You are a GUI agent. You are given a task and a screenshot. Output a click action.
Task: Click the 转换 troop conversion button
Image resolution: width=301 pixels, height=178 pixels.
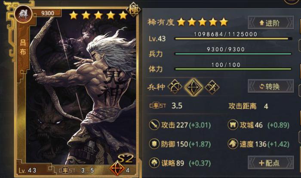point(270,86)
